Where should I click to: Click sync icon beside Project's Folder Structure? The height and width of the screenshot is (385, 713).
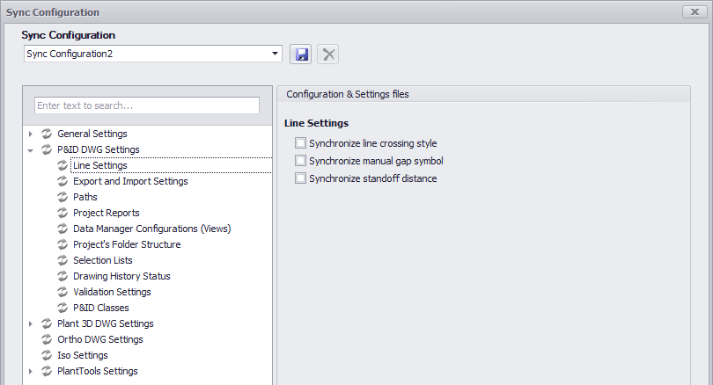[x=62, y=244]
